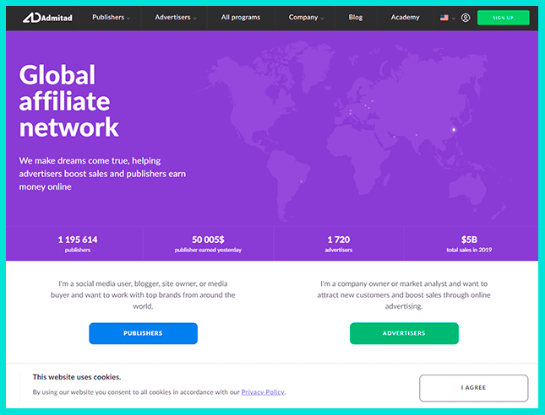
Task: Click the social media user description text
Action: pos(143,295)
